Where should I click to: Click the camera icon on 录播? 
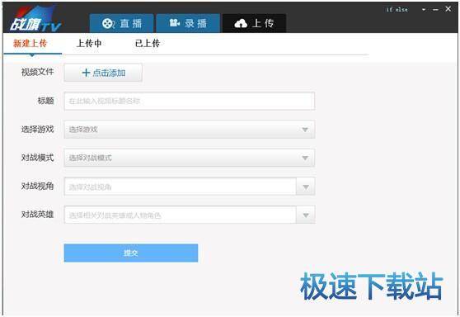[x=174, y=22]
